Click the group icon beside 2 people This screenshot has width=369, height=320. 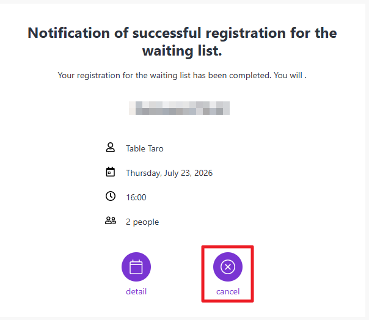[111, 220]
